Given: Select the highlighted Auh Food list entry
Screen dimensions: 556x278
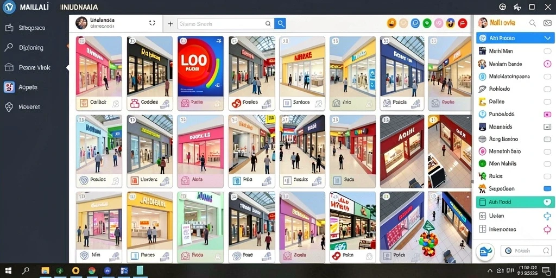Looking at the screenshot, I should (x=515, y=202).
